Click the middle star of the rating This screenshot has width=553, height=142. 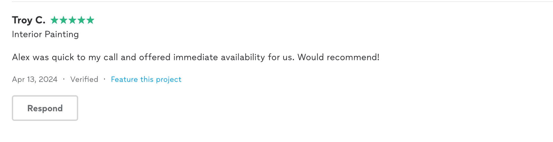[x=72, y=20]
